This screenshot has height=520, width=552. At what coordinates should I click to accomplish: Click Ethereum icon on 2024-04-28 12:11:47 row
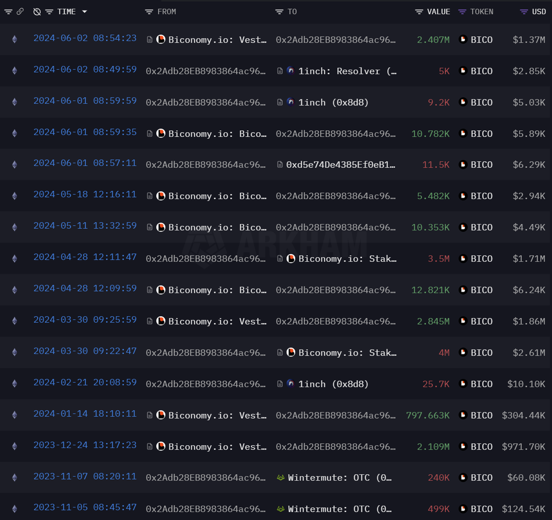(x=15, y=258)
